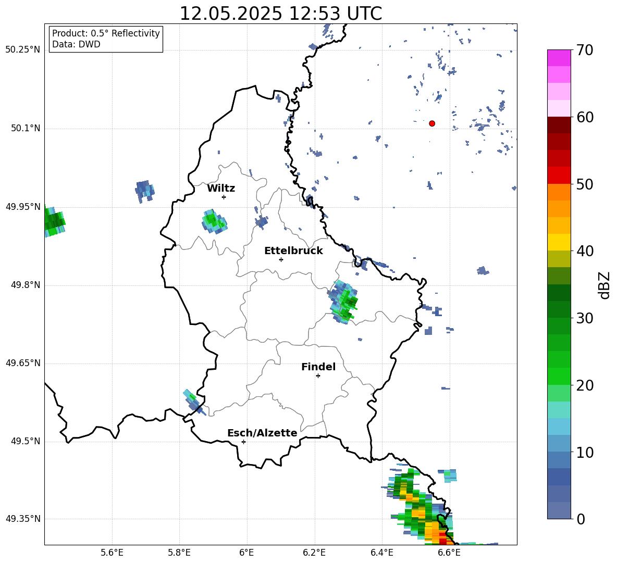Click the 49.65°N latitude label
The width and height of the screenshot is (617, 563).
pos(23,362)
